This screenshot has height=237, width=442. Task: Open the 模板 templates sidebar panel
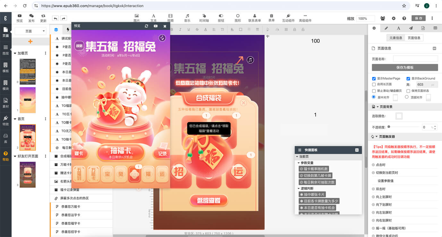point(5,67)
